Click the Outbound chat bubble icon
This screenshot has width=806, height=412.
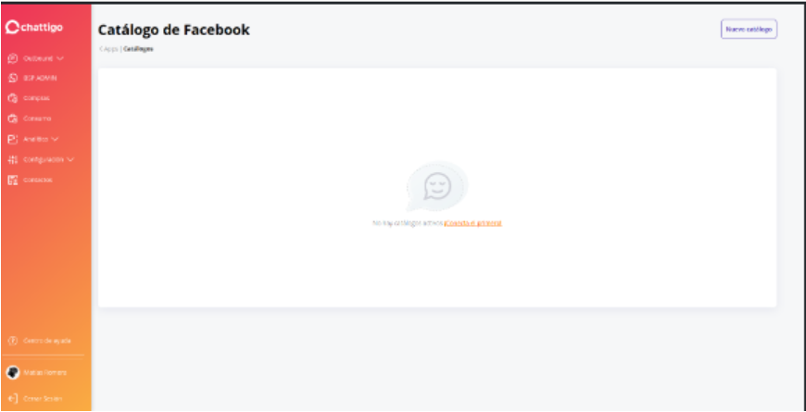[13, 58]
